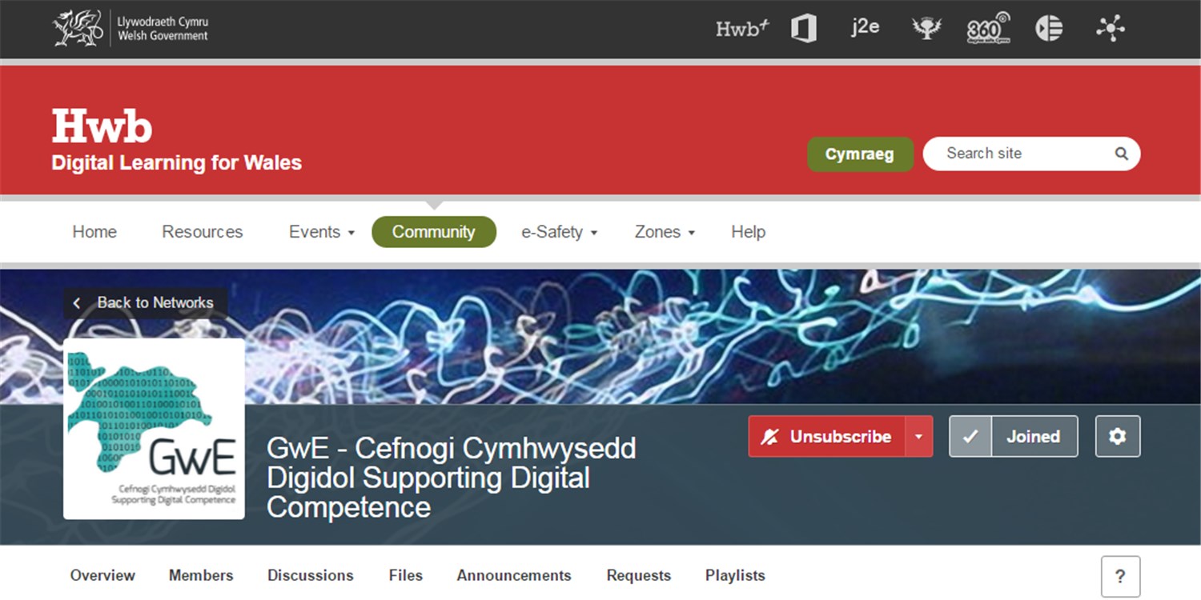
Task: Click the thistle emblem icon
Action: (926, 29)
